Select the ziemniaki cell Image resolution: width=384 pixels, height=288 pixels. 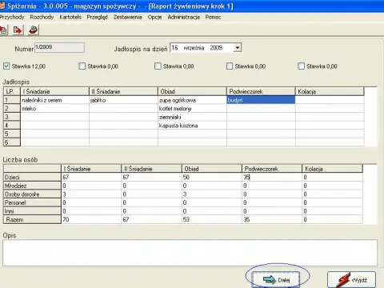click(192, 117)
